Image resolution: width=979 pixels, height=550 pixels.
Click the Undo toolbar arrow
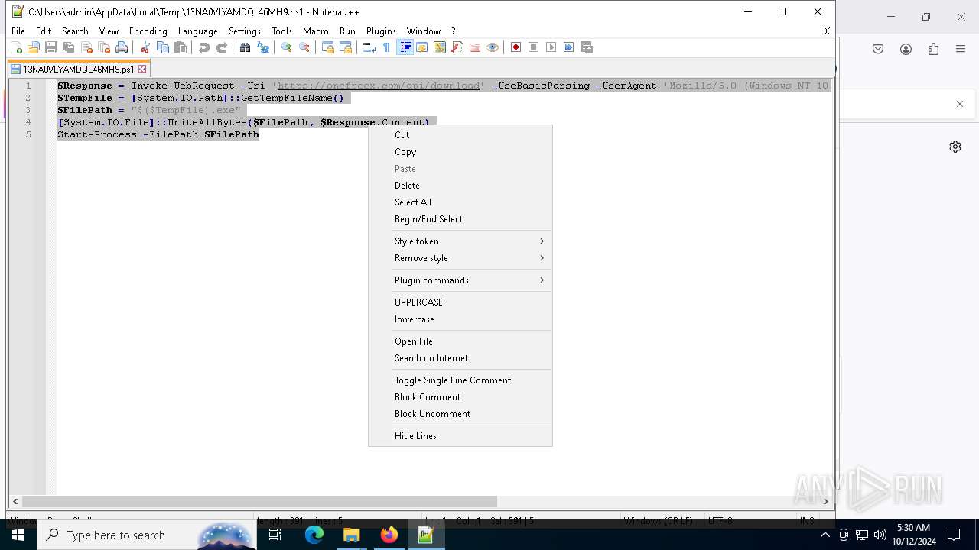203,47
